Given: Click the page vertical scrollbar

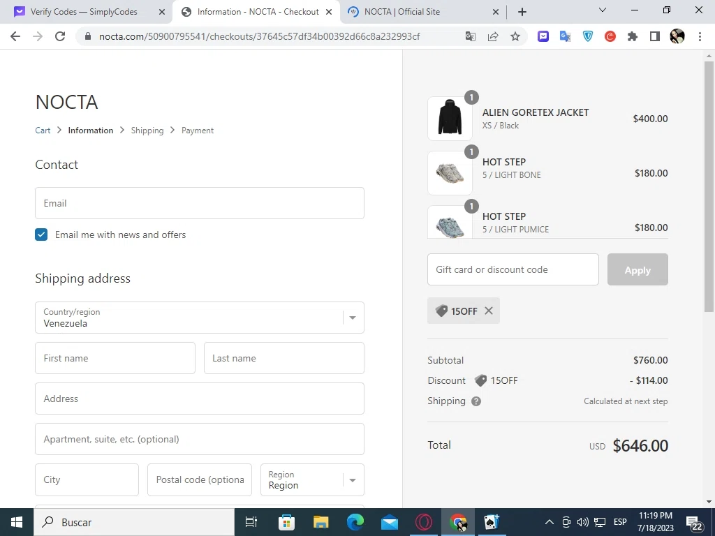Looking at the screenshot, I should pos(709,186).
